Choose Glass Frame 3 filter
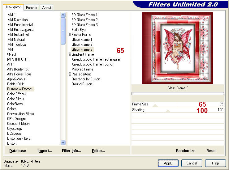Viewport: 229px width, 170px height. [x=82, y=49]
